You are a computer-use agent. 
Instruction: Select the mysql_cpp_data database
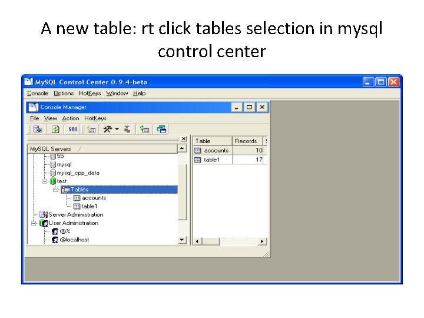point(78,173)
